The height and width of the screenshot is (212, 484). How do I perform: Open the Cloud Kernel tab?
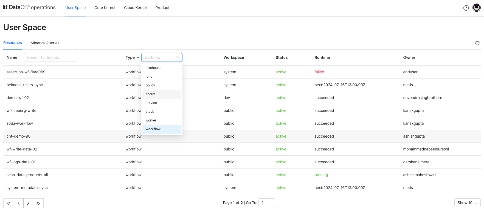[x=135, y=8]
